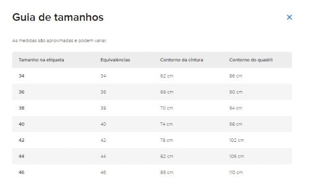Click the Tamanho na etiqueta column header
The width and height of the screenshot is (310, 190).
[x=42, y=60]
